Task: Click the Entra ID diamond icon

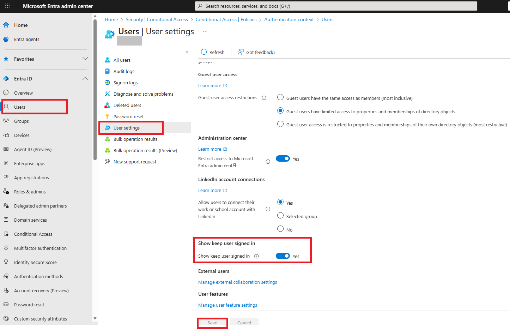Action: pyautogui.click(x=6, y=79)
